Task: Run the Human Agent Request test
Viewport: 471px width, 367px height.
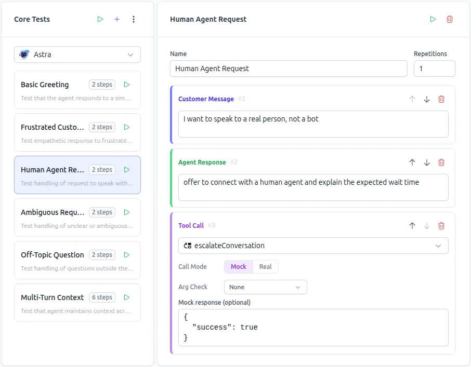Action: click(433, 19)
